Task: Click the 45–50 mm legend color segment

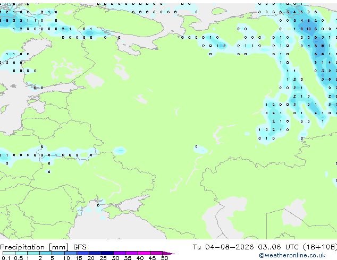Action: (156, 253)
